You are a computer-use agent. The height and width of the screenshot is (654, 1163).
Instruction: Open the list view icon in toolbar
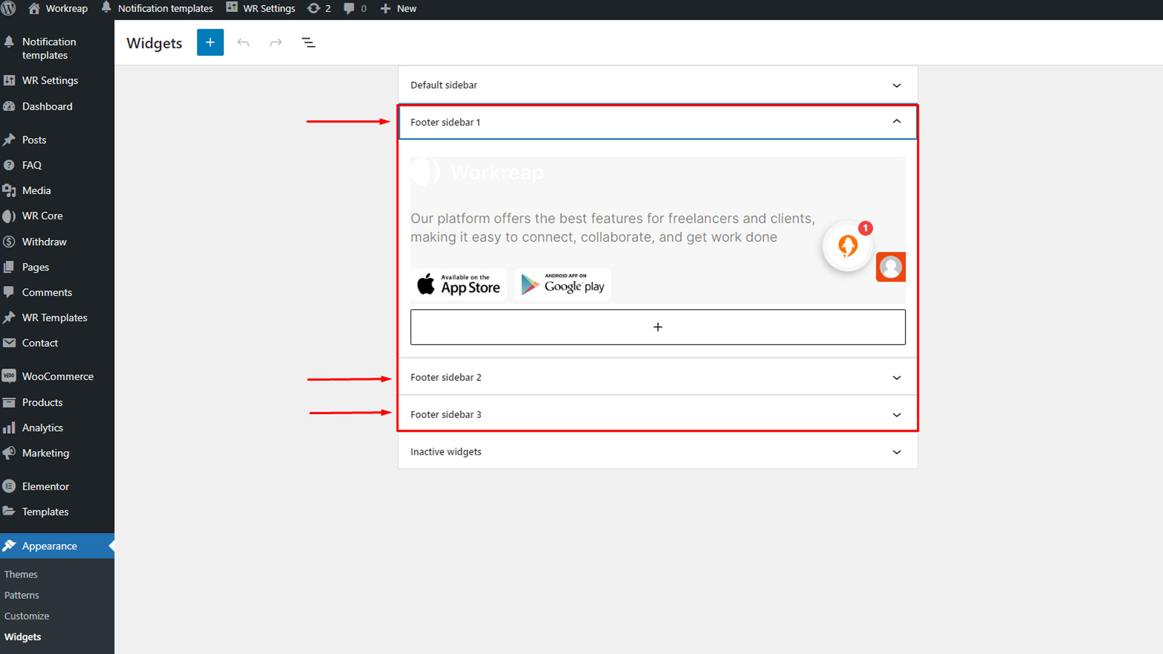pyautogui.click(x=308, y=42)
